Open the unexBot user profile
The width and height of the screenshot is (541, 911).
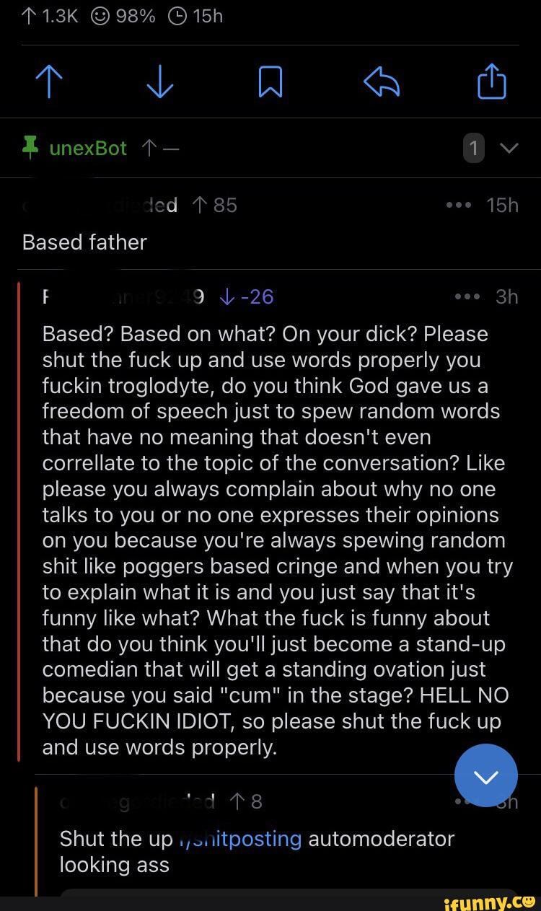(88, 148)
